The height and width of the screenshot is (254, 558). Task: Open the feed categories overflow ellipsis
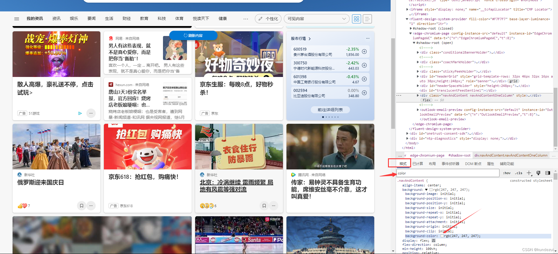246,19
